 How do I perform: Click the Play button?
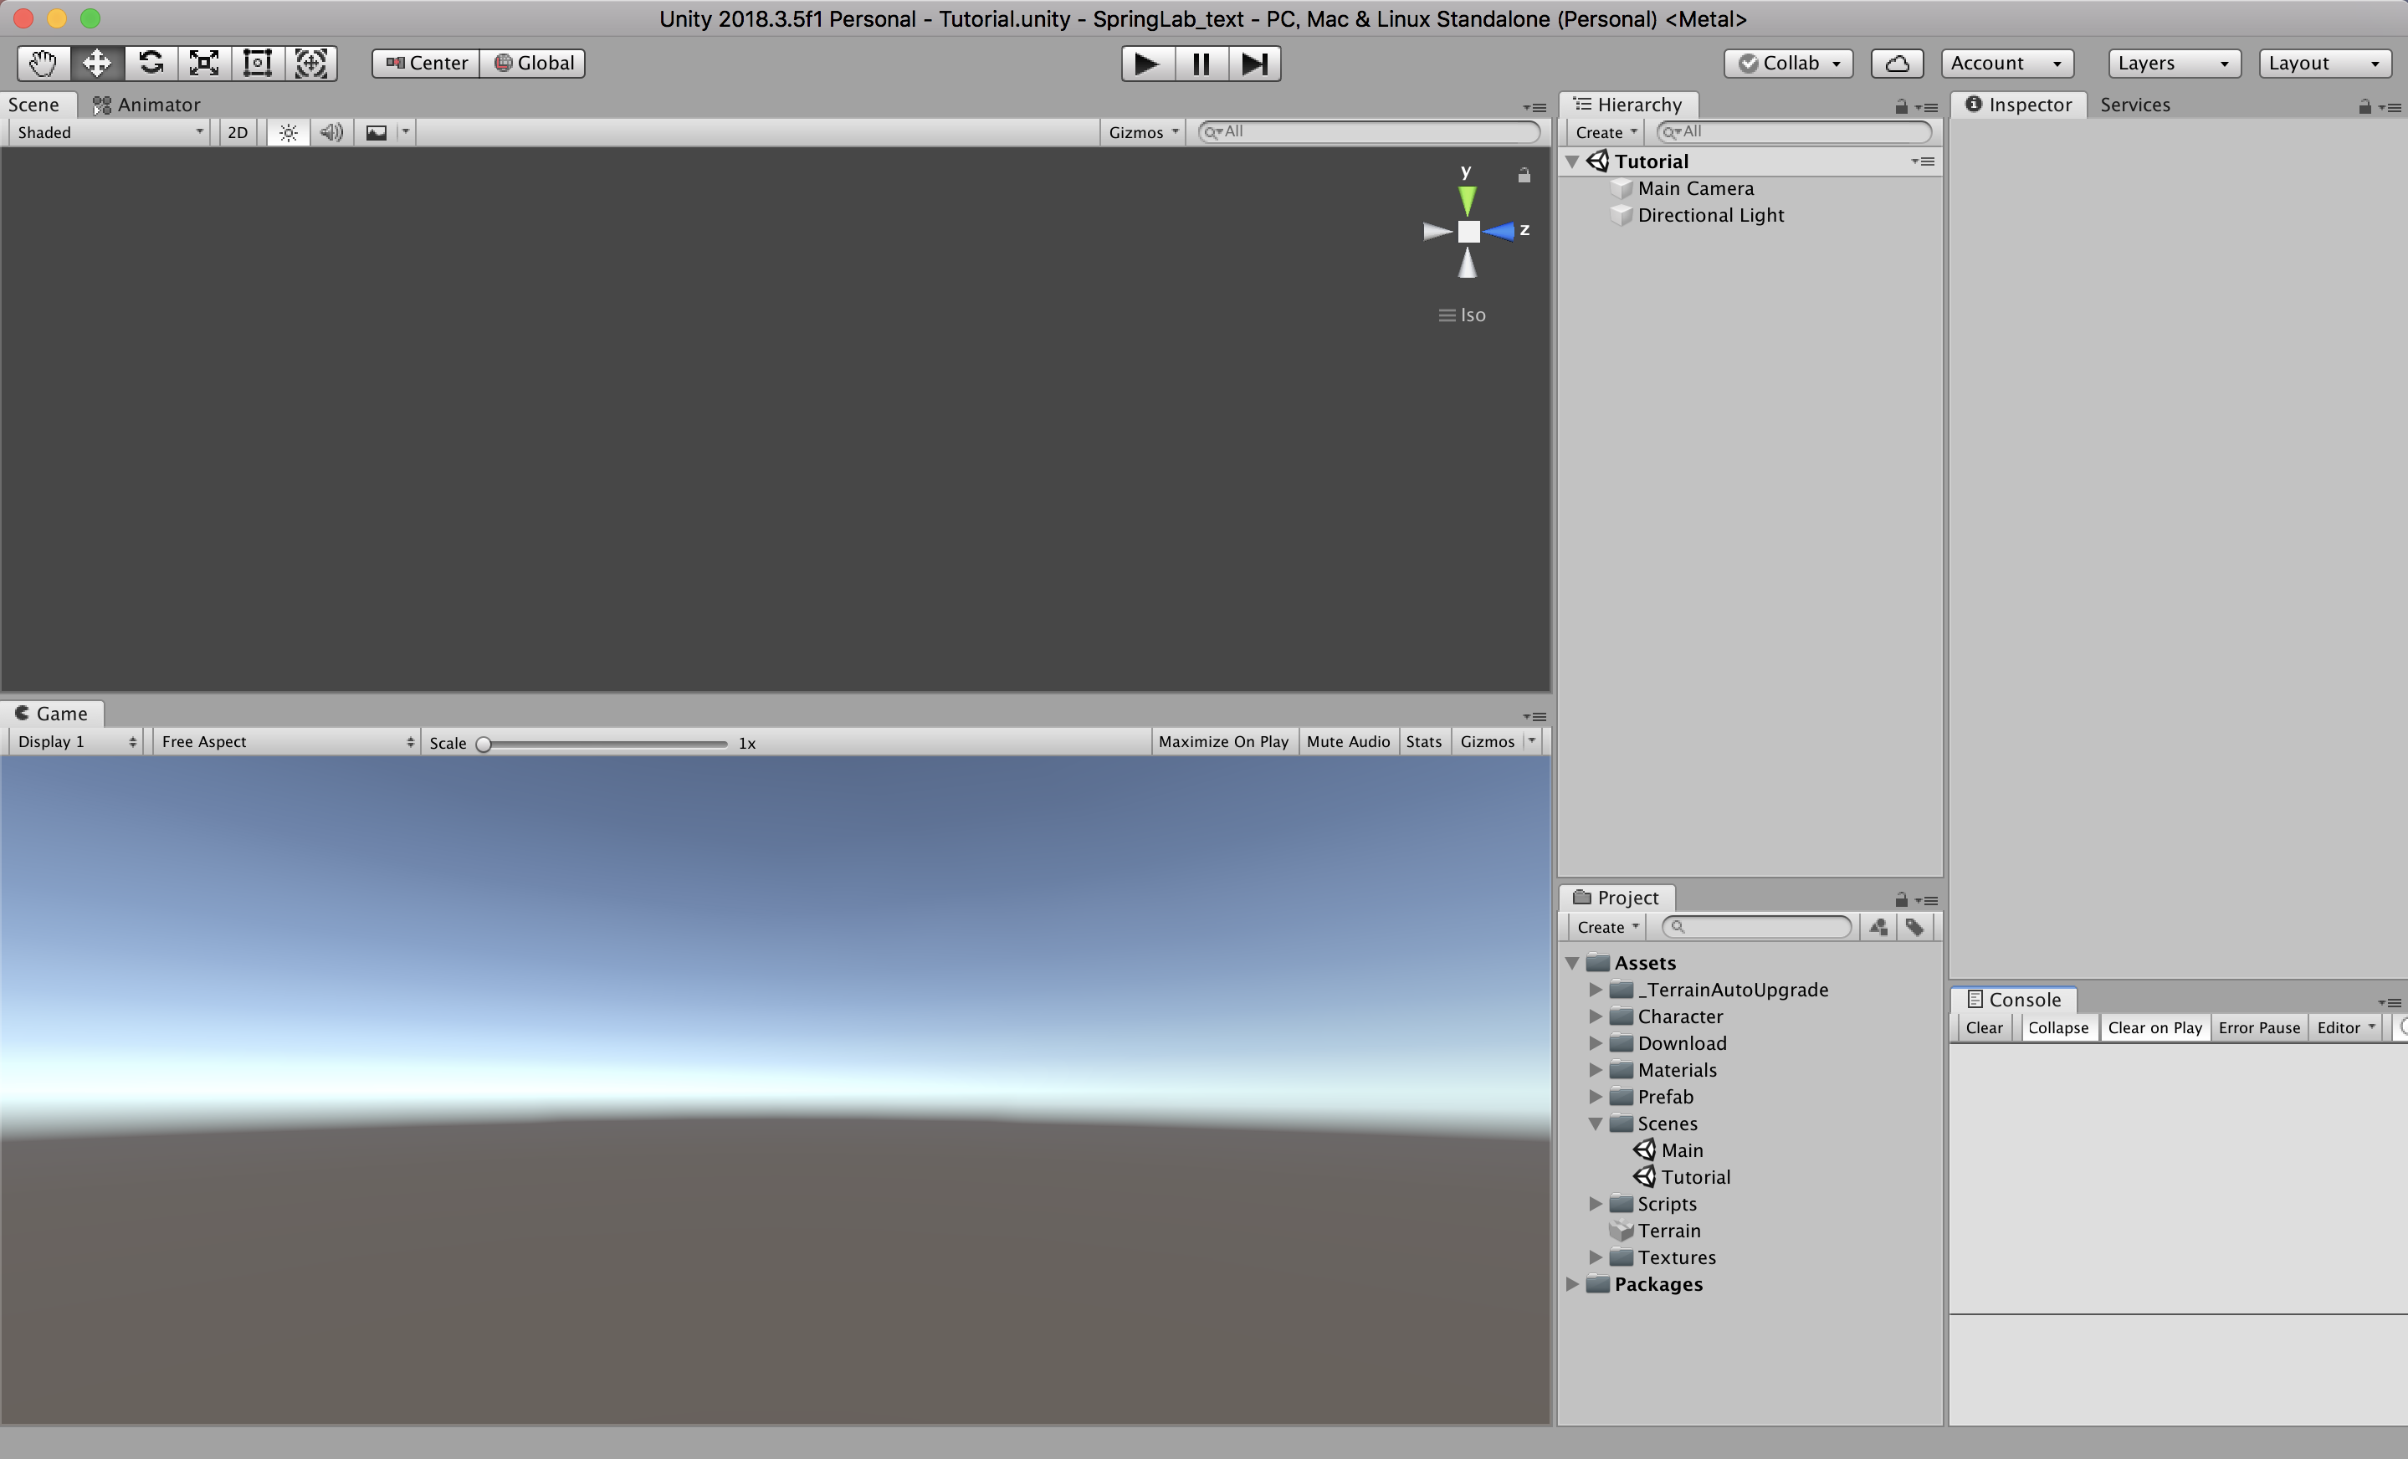pos(1146,64)
